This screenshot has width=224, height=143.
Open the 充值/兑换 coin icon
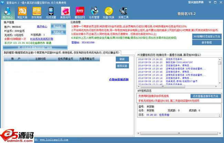click(109, 13)
